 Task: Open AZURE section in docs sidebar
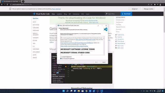pyautogui.click(x=34, y=55)
